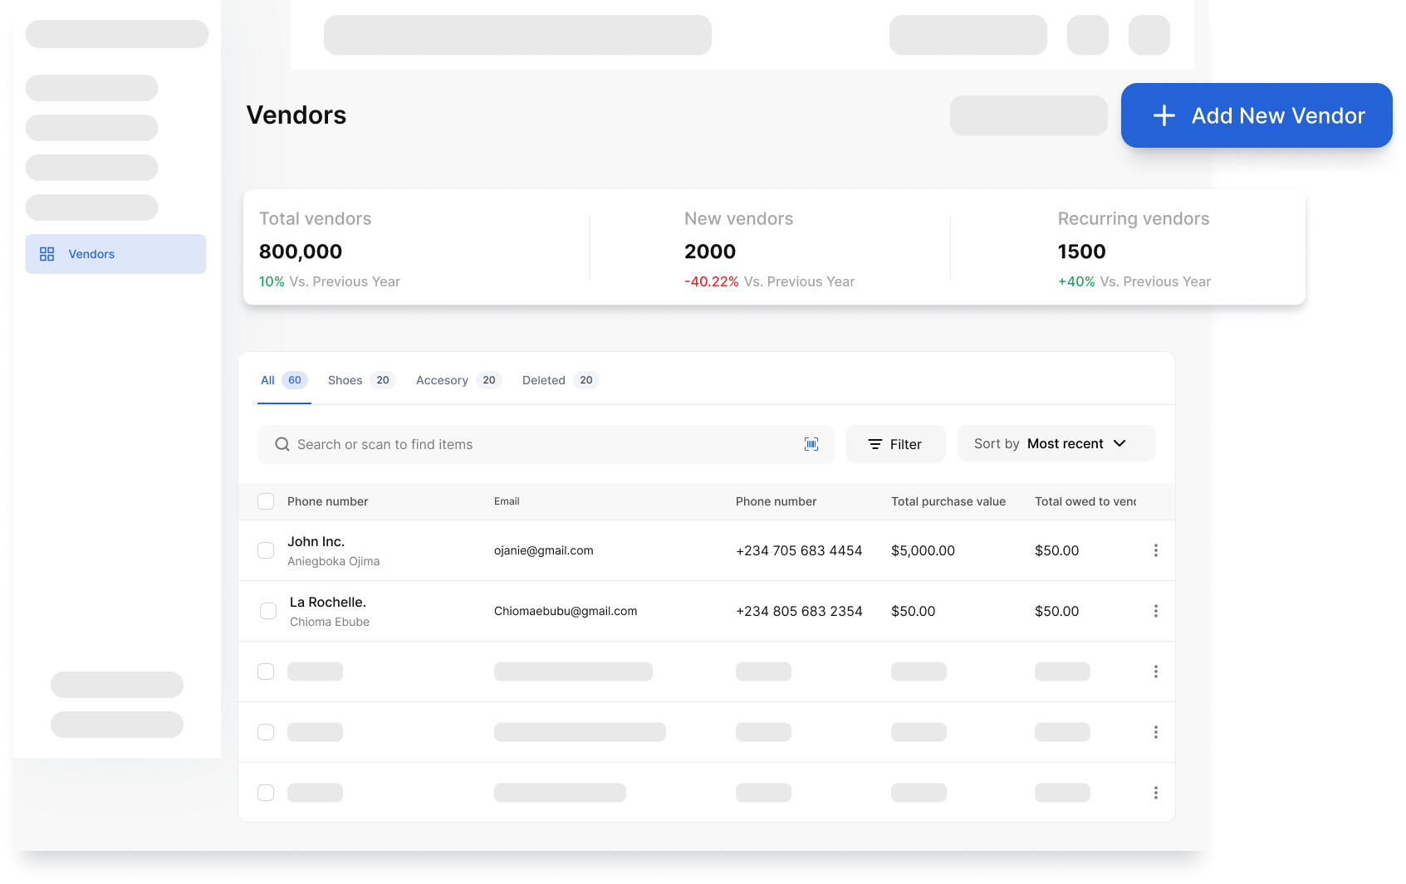
Task: Switch to the Shoes tab
Action: [345, 380]
